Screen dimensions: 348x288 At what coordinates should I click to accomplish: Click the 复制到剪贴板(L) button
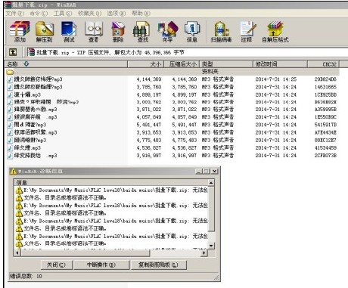point(158,265)
